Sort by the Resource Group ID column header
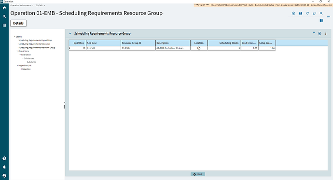Screen dimensions: 333x180 (x=138, y=43)
